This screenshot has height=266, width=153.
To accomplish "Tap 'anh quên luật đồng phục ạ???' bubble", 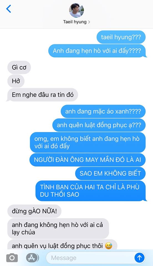I will point(99,125).
